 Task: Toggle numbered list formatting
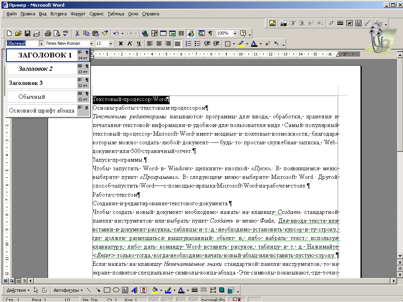[x=189, y=44]
